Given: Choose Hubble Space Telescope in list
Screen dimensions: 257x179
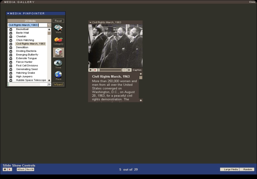Looking at the screenshot, I should pyautogui.click(x=31, y=80).
